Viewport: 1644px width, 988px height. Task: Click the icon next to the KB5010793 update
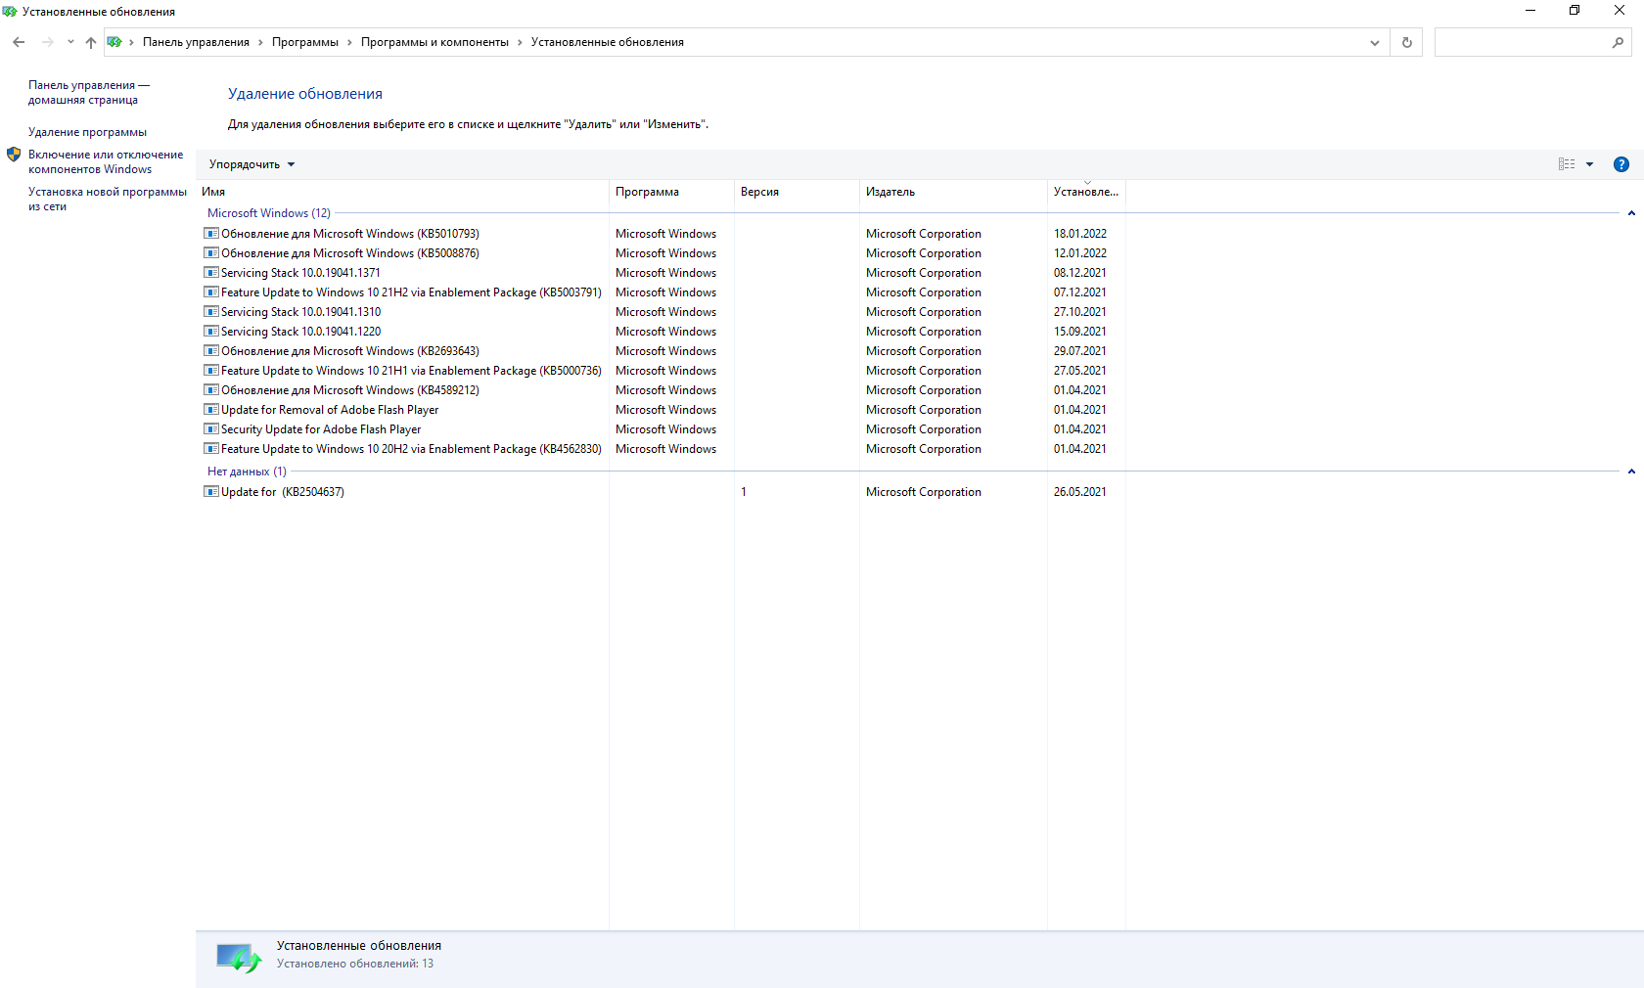pyautogui.click(x=210, y=234)
